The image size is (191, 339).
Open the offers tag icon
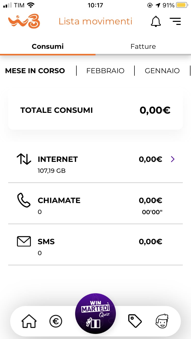pyautogui.click(x=135, y=321)
